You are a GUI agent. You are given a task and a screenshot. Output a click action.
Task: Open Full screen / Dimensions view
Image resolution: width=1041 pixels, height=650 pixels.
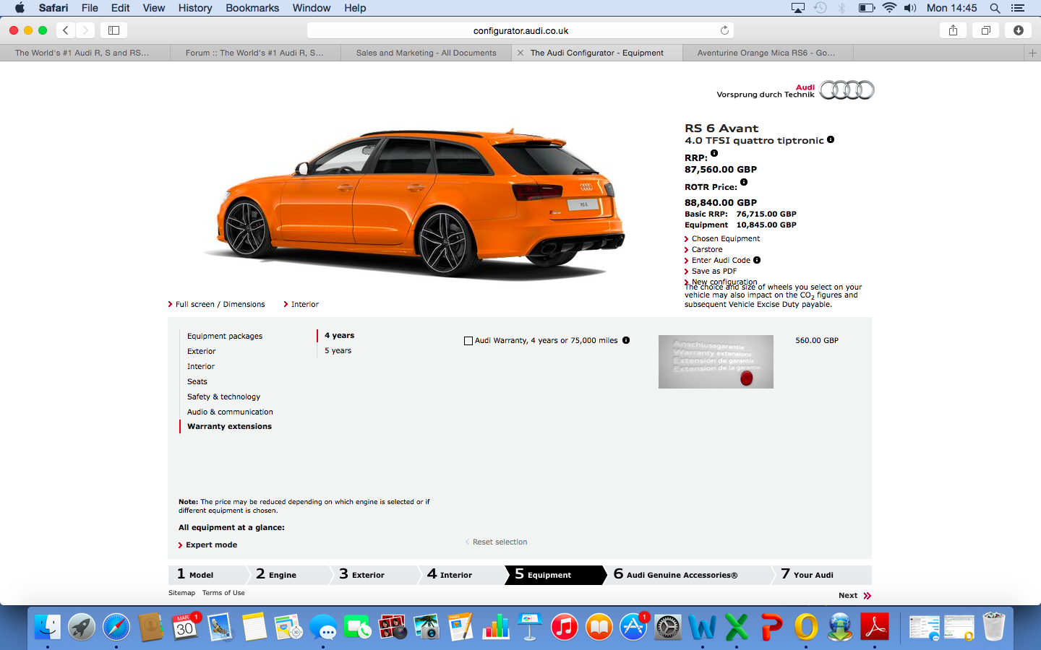coord(220,305)
